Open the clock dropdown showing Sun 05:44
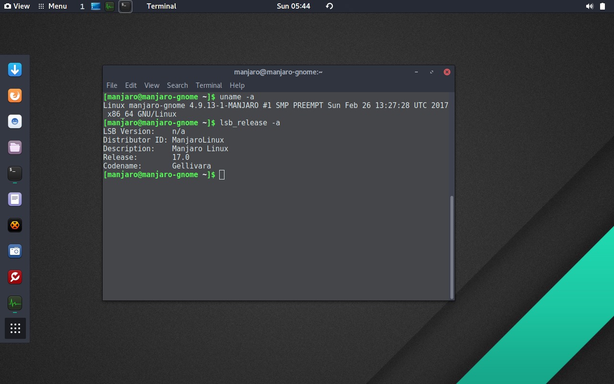Screen dimensions: 614x384 coord(293,6)
